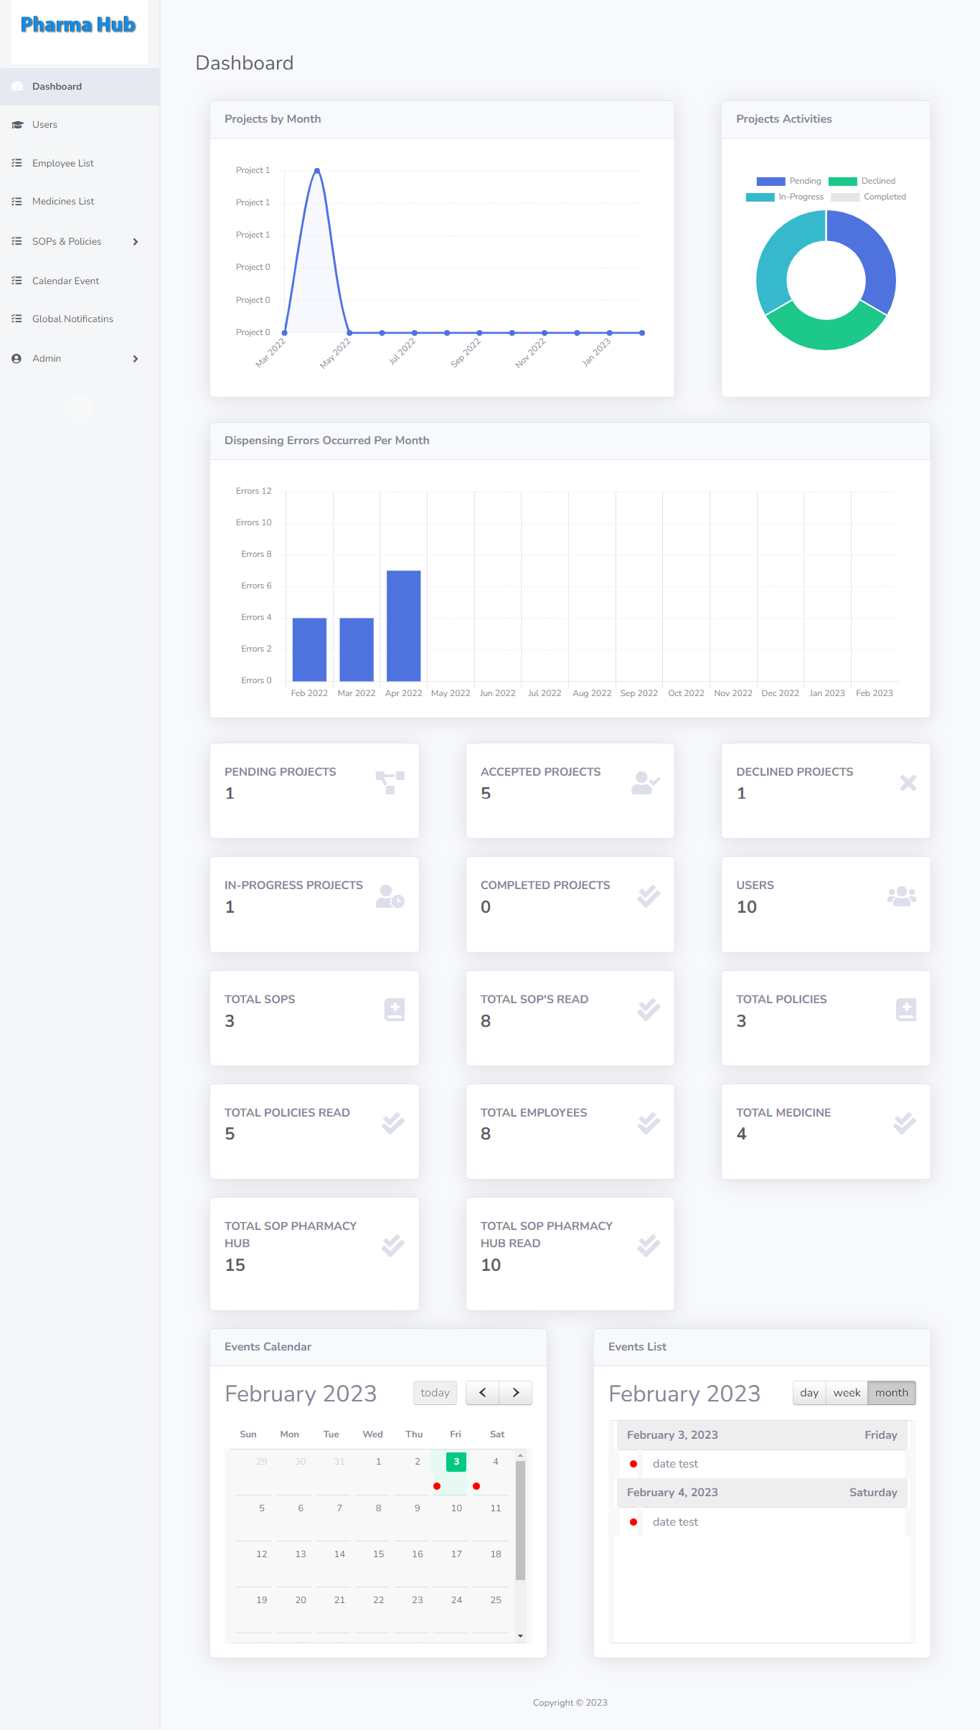This screenshot has width=980, height=1733.
Task: Click the Declined Projects X icon
Action: pyautogui.click(x=908, y=783)
